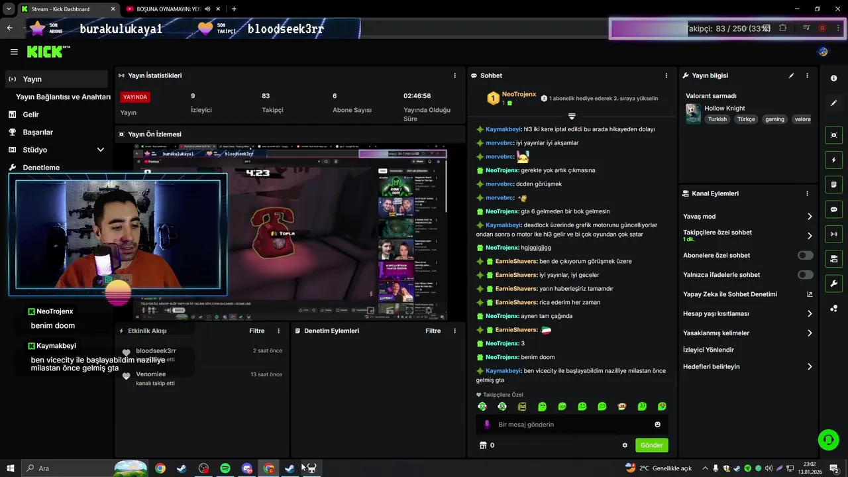Open the emoji picker in message box
This screenshot has width=848, height=477.
tap(657, 425)
